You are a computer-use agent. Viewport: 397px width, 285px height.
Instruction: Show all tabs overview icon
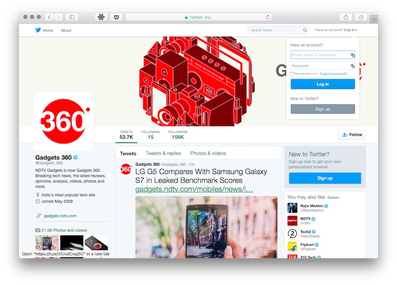361,17
